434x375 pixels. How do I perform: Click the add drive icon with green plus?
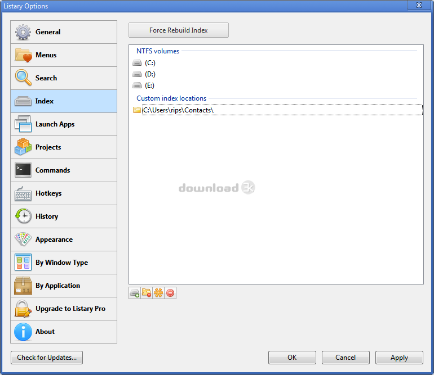click(x=135, y=293)
